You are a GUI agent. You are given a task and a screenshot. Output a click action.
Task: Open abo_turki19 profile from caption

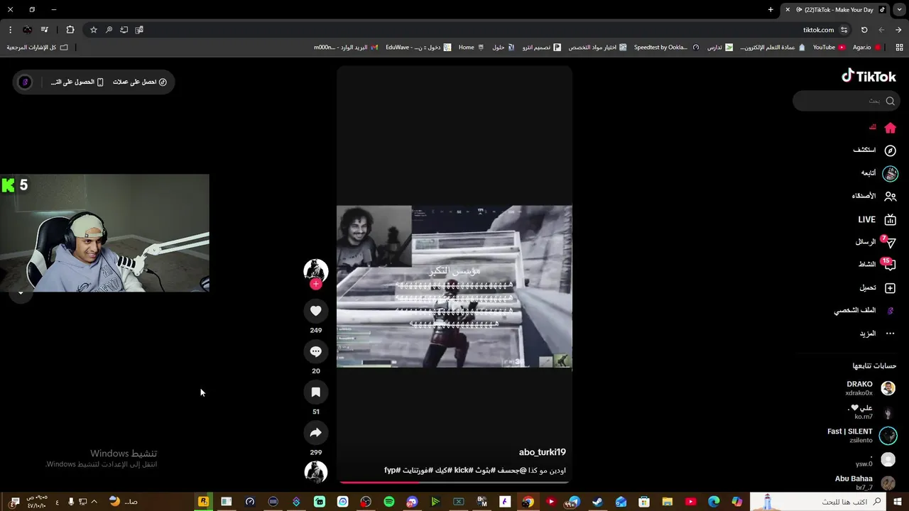click(x=543, y=452)
